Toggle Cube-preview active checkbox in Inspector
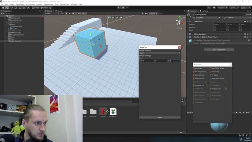 point(193,15)
